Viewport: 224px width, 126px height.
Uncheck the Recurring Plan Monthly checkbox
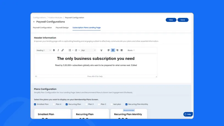[x=126, y=104]
